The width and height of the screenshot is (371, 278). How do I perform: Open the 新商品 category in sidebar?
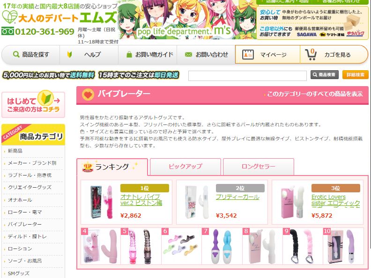[x=15, y=151]
